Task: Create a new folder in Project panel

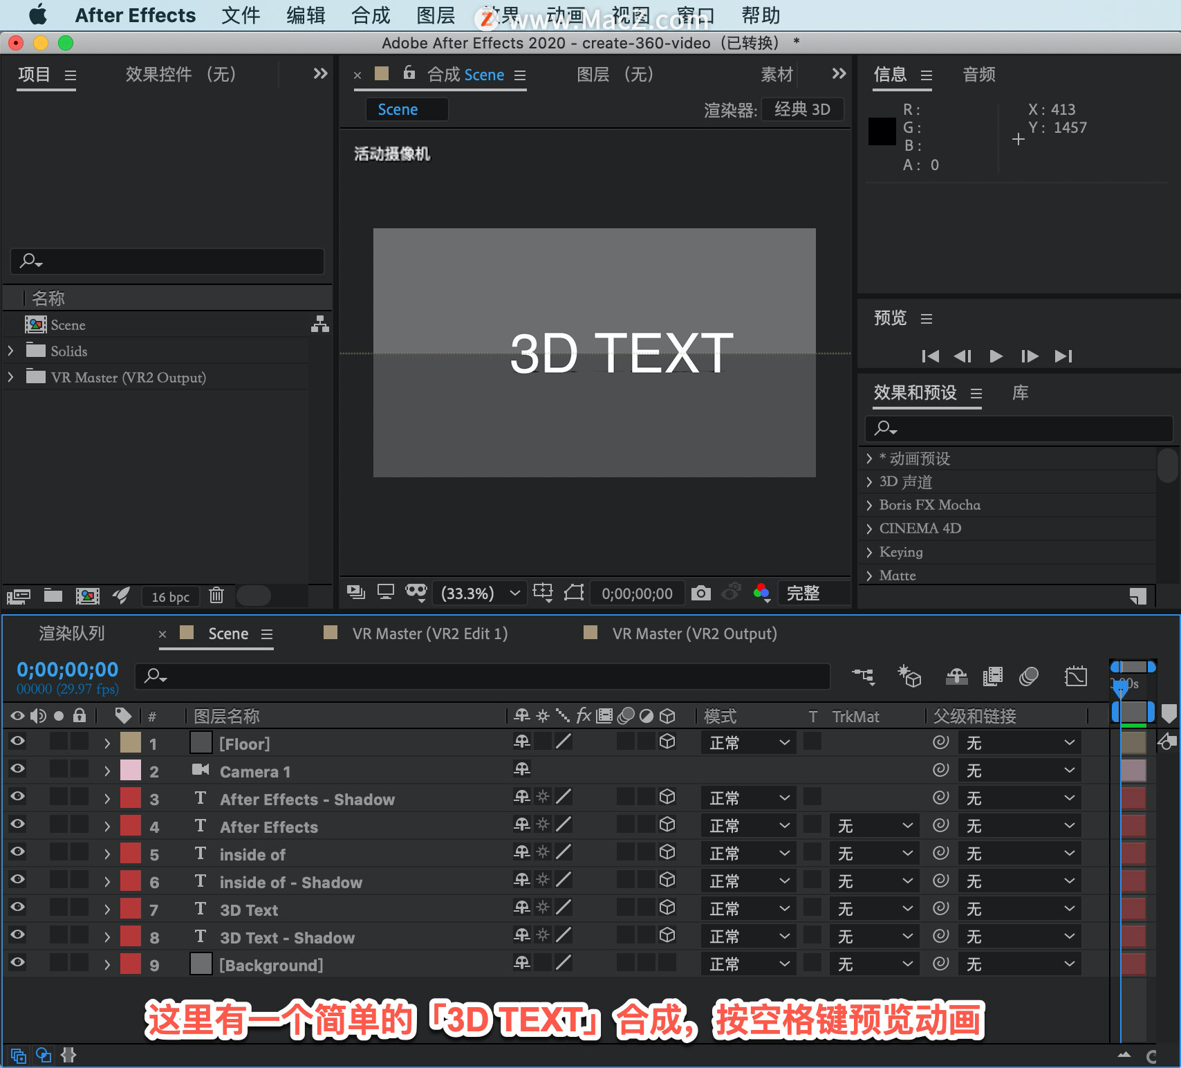Action: [x=53, y=595]
